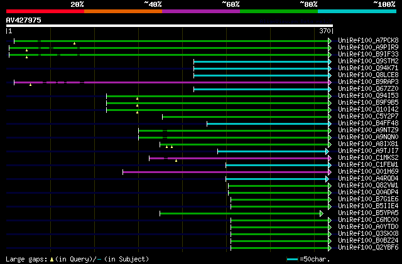Open the UniRef100_A7PCK8 hit label
402x264 pixels.
click(x=368, y=41)
